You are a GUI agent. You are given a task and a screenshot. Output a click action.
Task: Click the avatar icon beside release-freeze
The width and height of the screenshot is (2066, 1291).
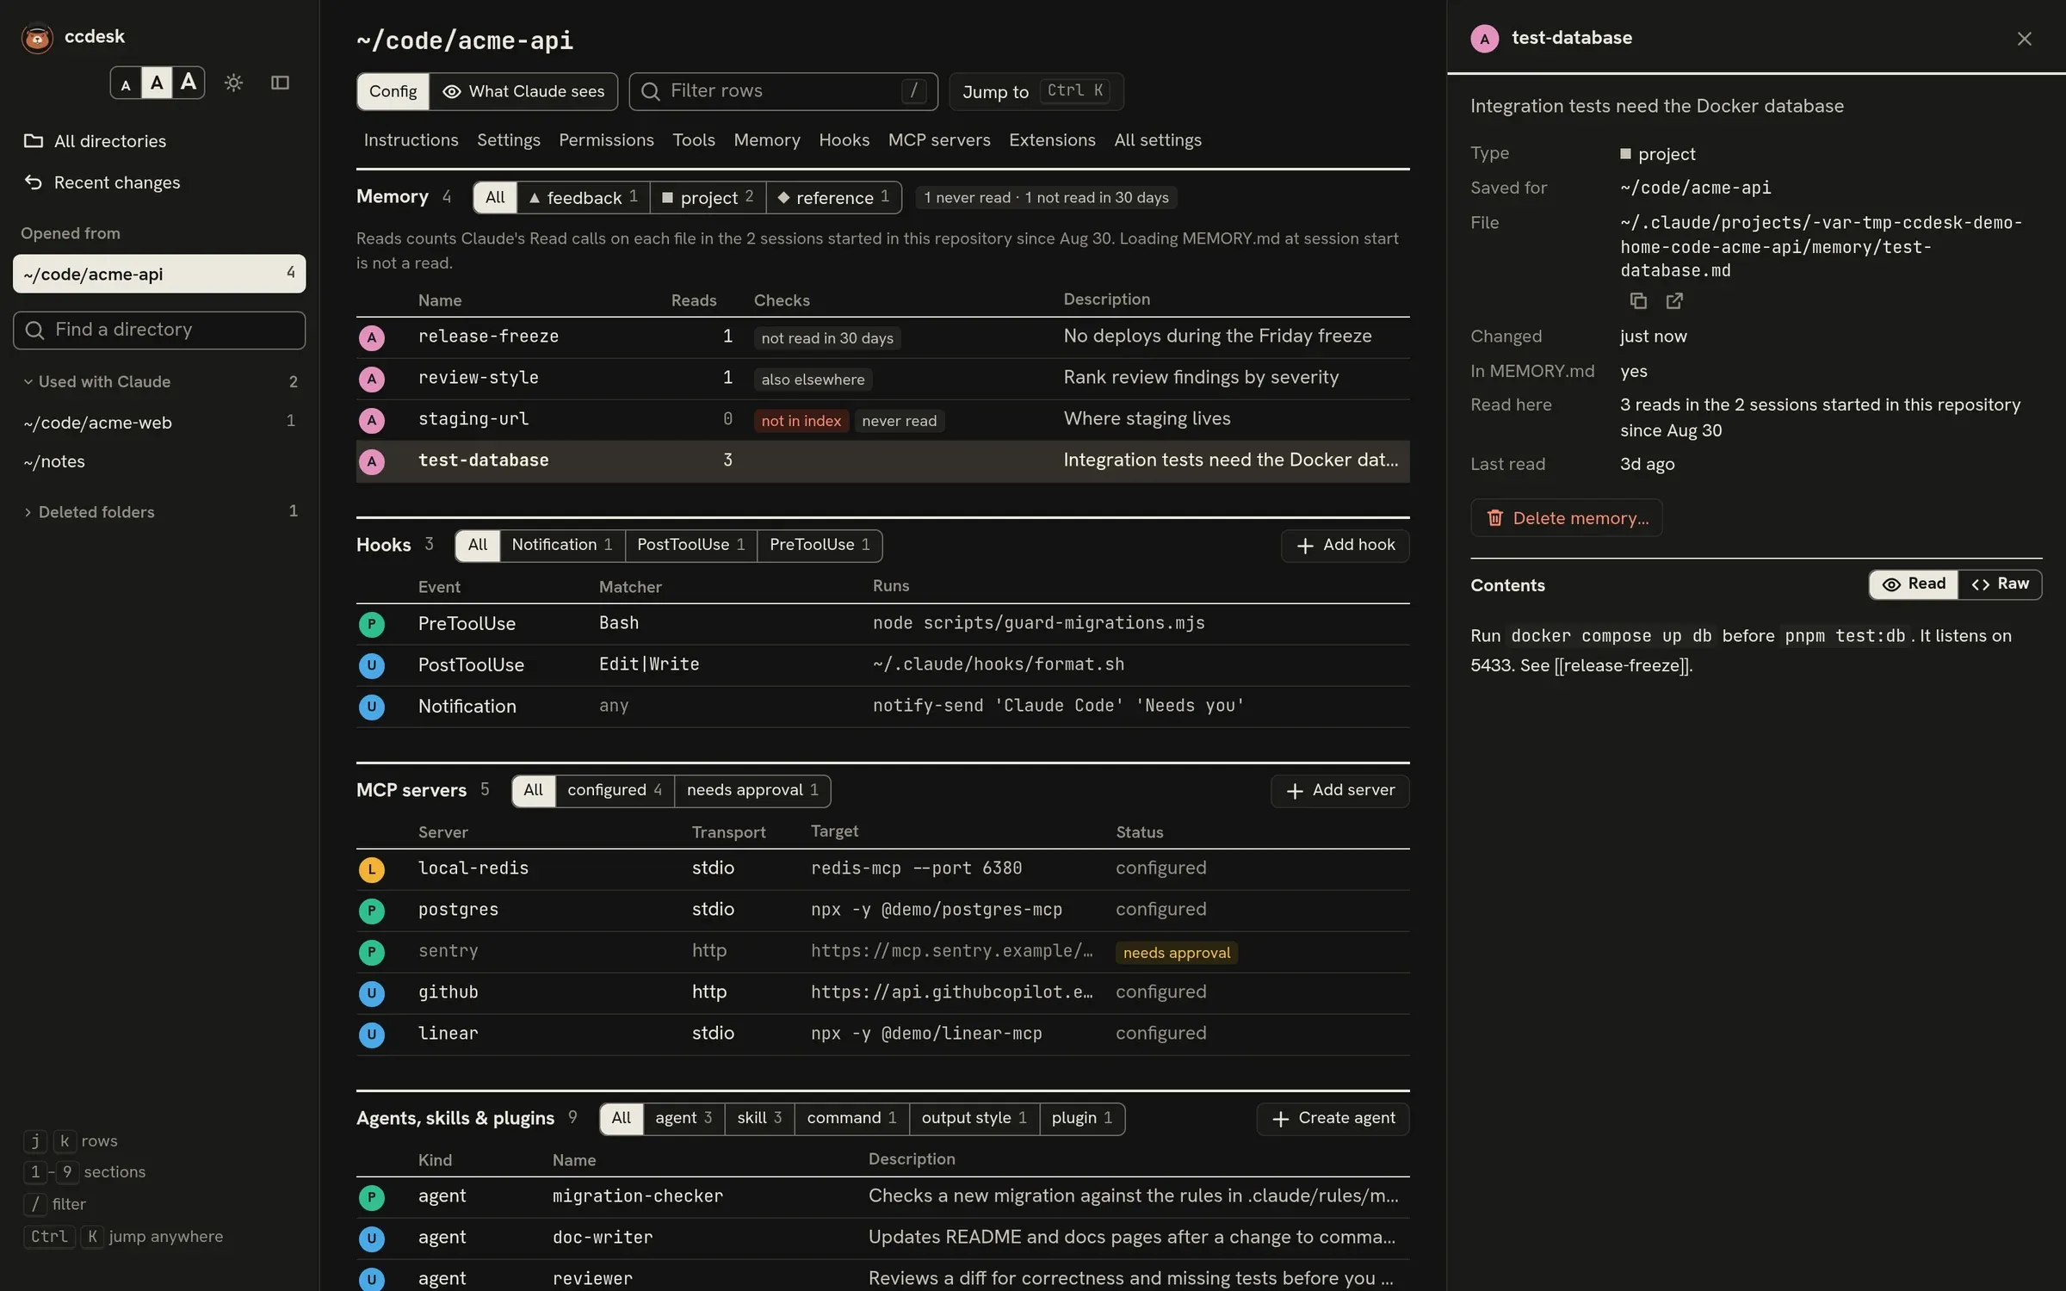pyautogui.click(x=372, y=337)
